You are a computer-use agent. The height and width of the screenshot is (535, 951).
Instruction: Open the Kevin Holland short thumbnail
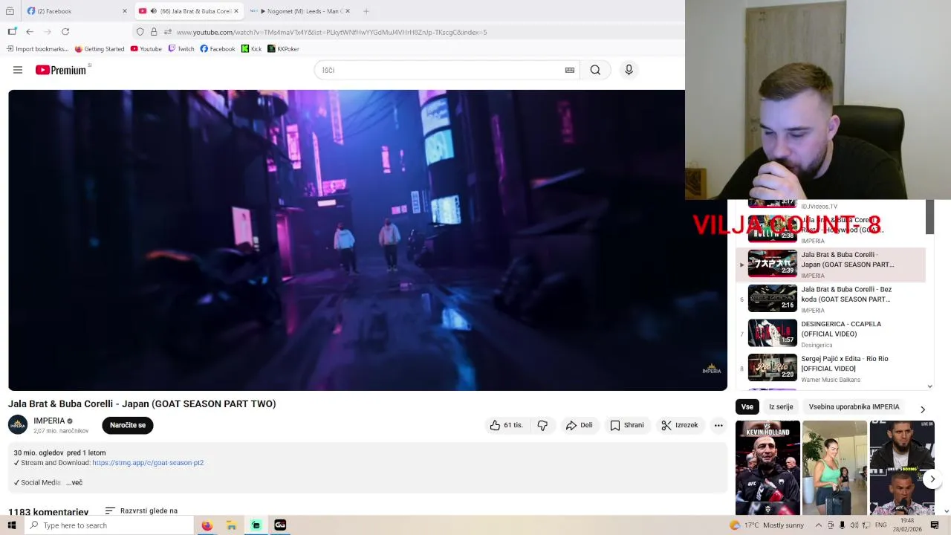pyautogui.click(x=767, y=468)
